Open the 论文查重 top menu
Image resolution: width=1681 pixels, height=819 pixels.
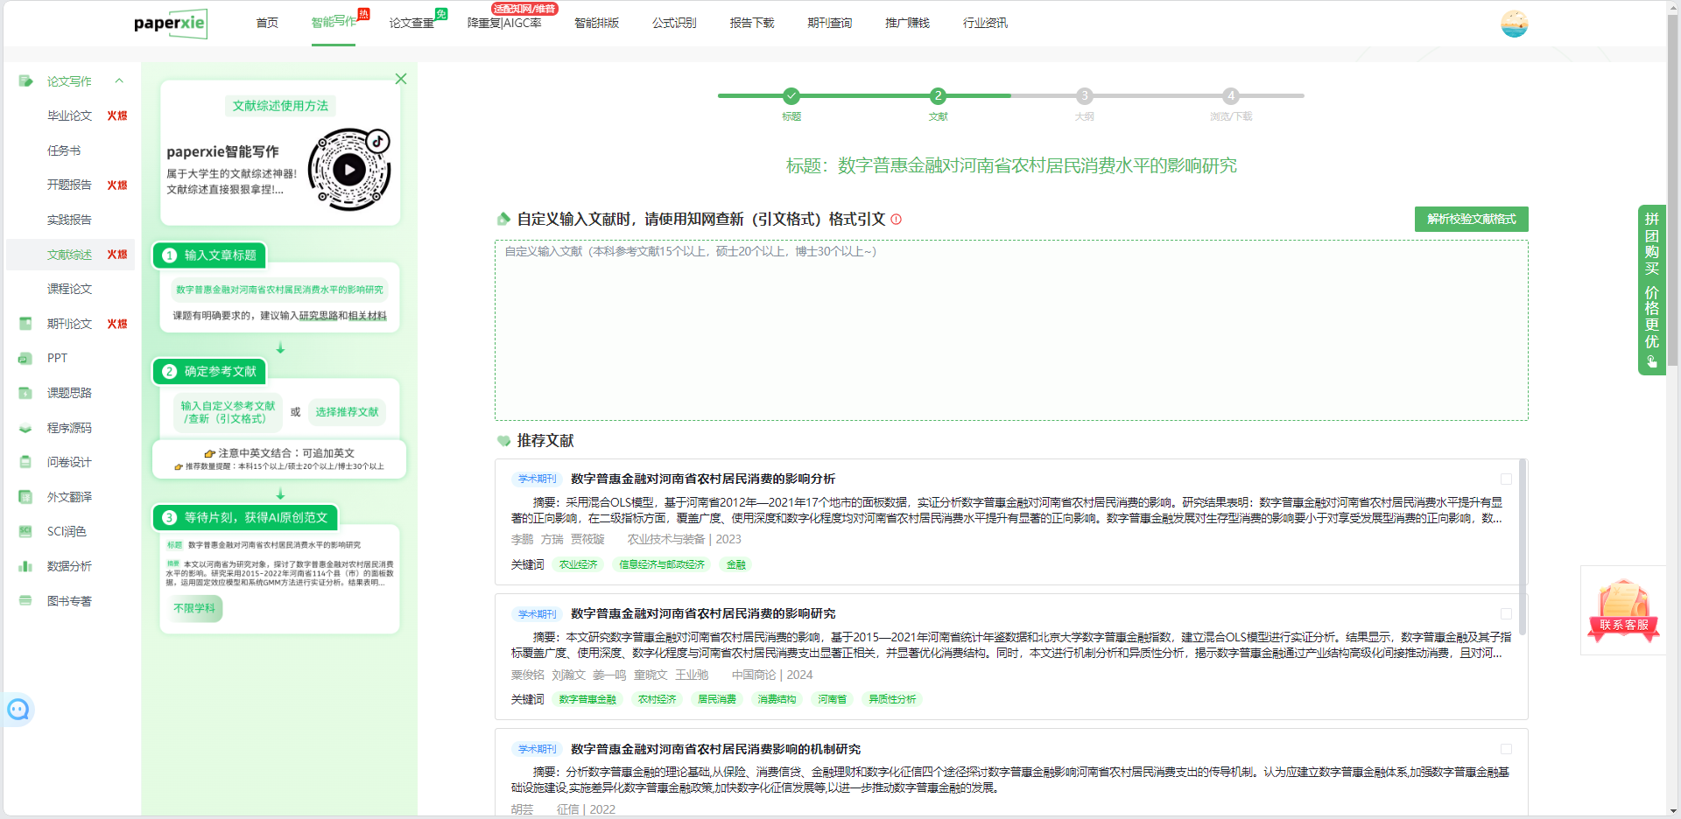pyautogui.click(x=411, y=23)
